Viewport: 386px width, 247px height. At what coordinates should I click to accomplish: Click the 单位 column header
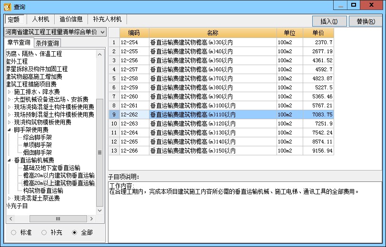coord(290,33)
